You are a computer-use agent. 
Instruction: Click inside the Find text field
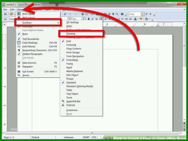[x=135, y=14]
